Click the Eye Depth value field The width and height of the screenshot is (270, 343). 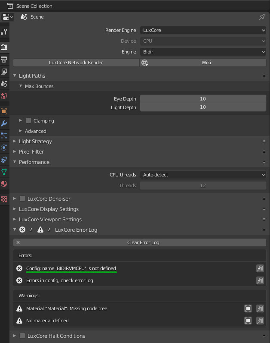pos(203,99)
